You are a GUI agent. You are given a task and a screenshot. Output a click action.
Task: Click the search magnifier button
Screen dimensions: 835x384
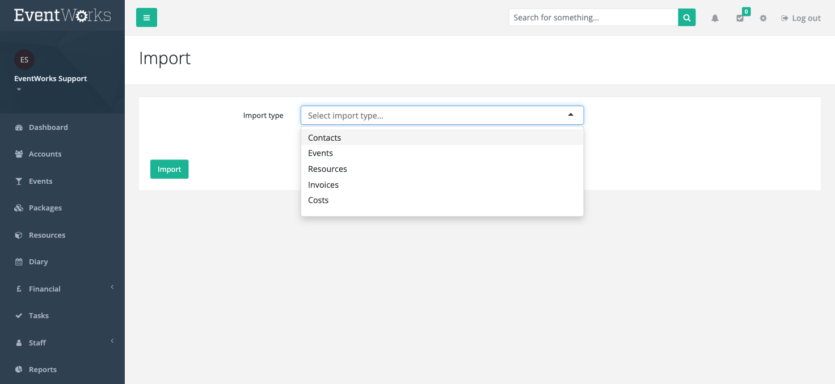tap(686, 18)
